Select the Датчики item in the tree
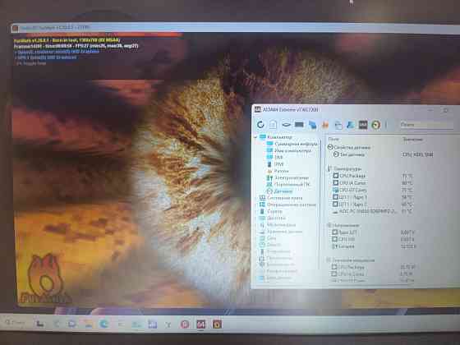The height and width of the screenshot is (345, 460). pyautogui.click(x=283, y=191)
